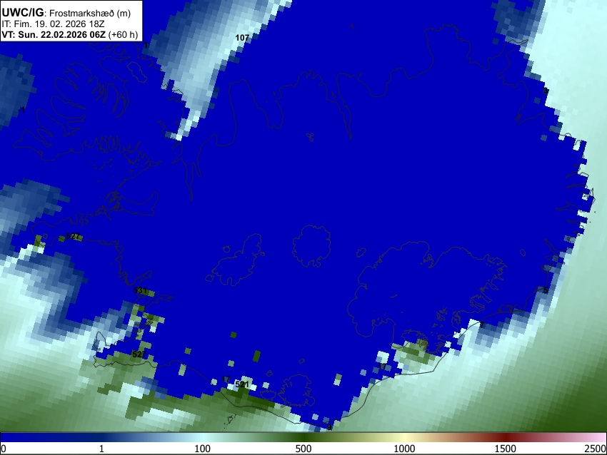Click the 'UWC/IG: Frostmarkshæð (m)' title text
Image resolution: width=607 pixels, height=455 pixels.
point(66,13)
